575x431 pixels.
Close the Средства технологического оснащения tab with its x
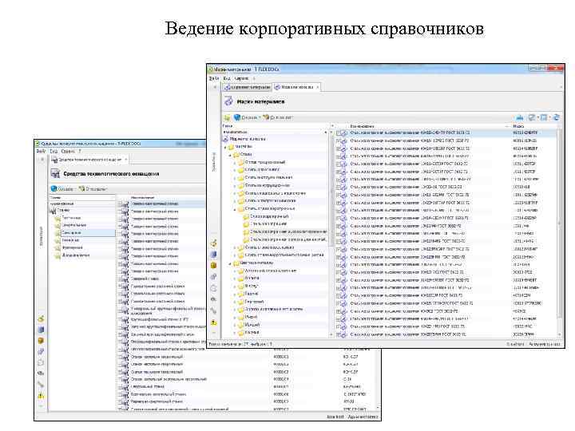(126, 160)
